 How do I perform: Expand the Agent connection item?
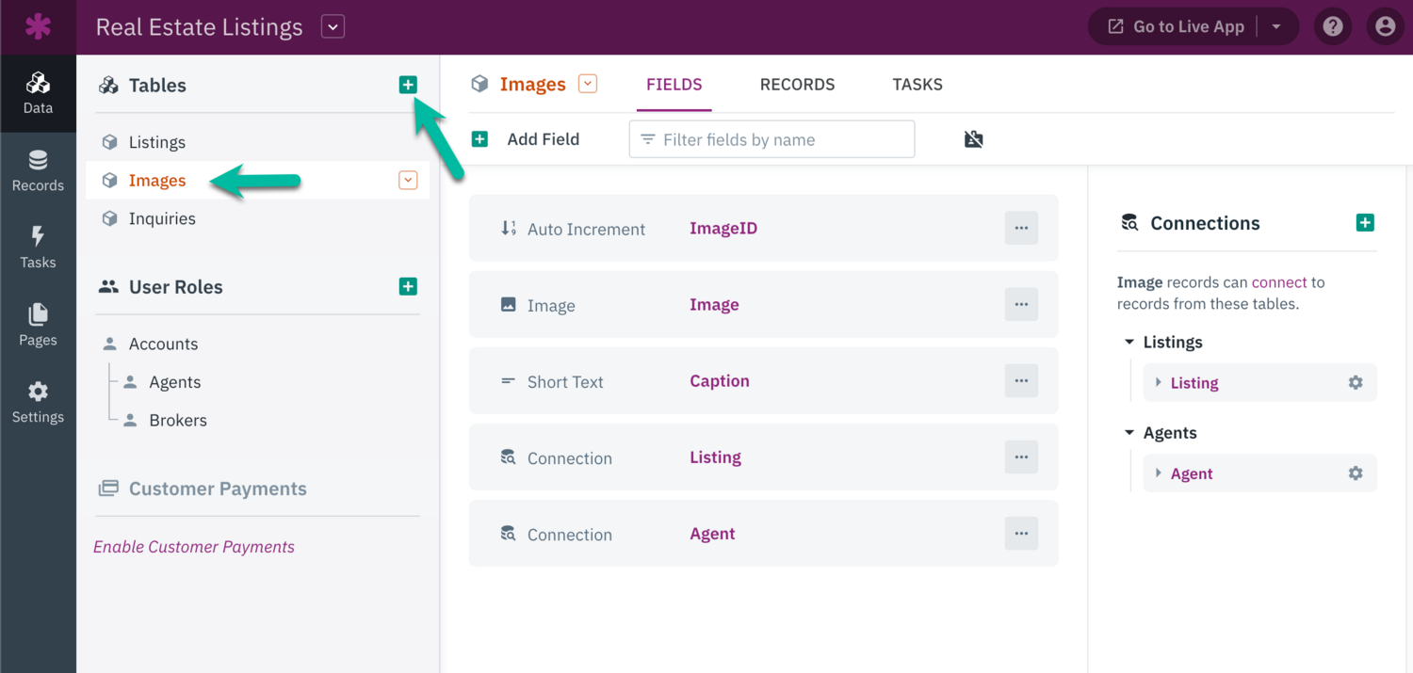[x=1159, y=473]
